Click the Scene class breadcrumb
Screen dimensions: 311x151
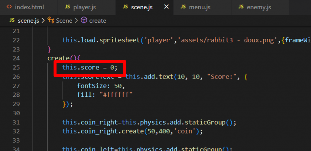pos(64,21)
